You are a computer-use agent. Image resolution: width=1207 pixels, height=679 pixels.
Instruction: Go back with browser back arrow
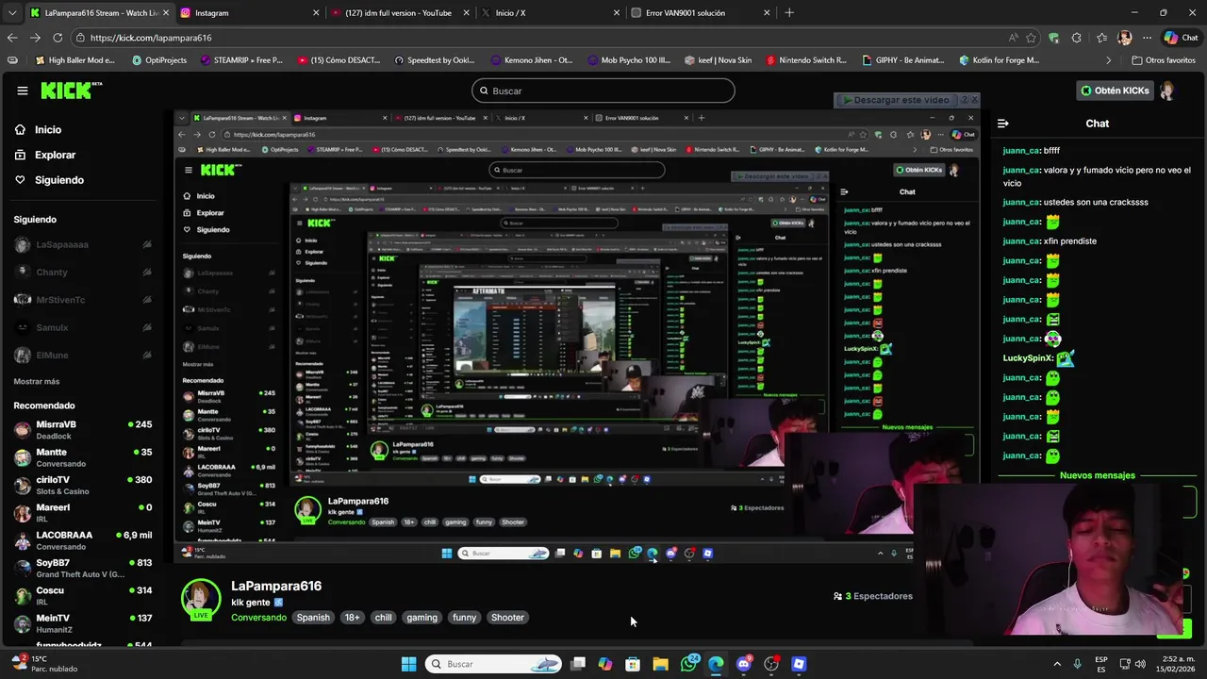(x=12, y=38)
